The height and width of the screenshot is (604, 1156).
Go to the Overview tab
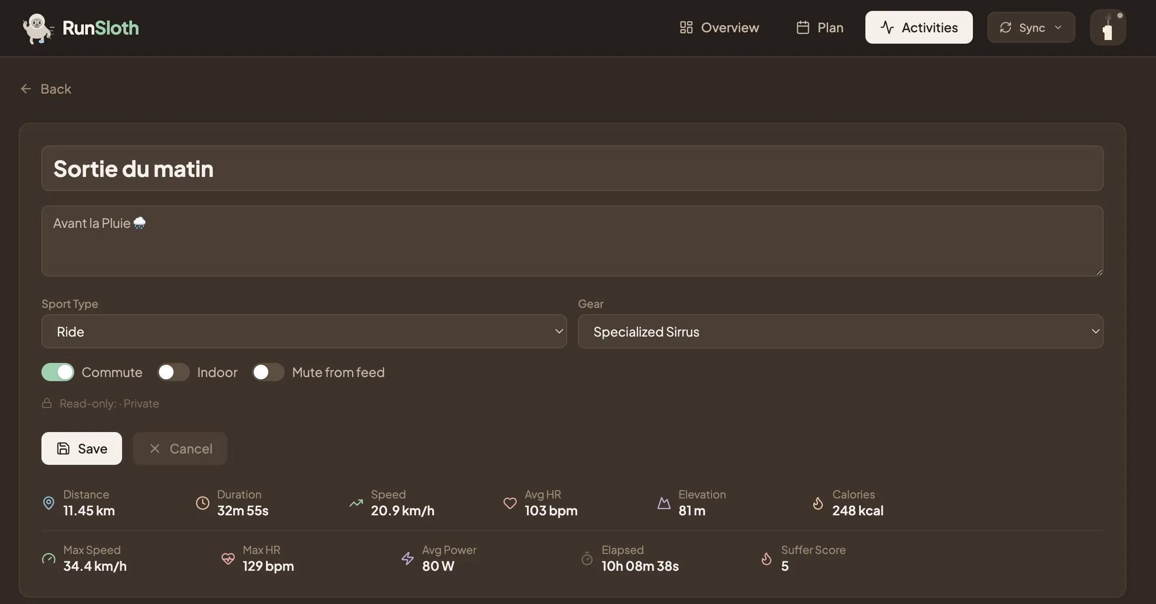(719, 28)
